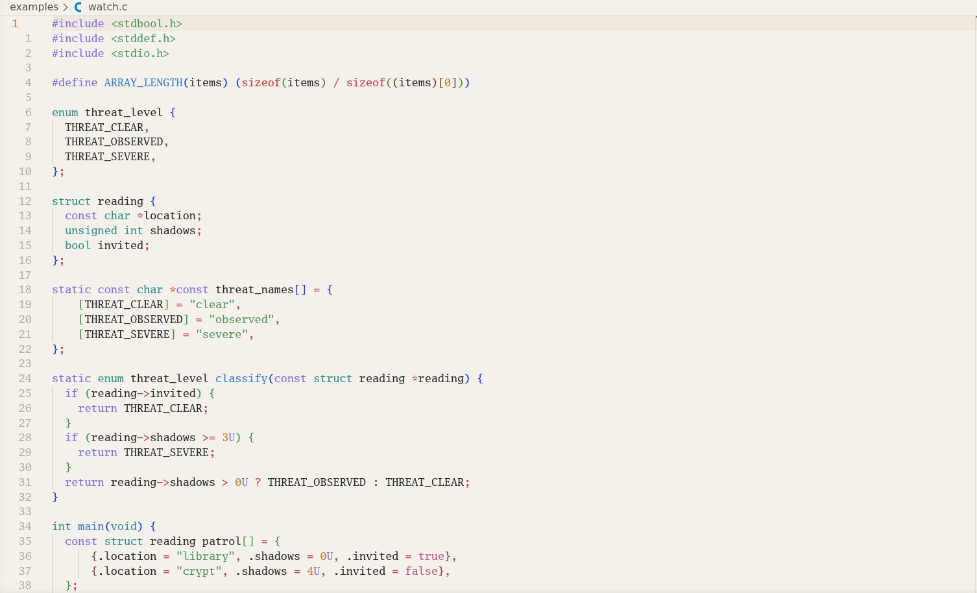
Task: Click 'int main(void) {' declaration
Action: [104, 526]
